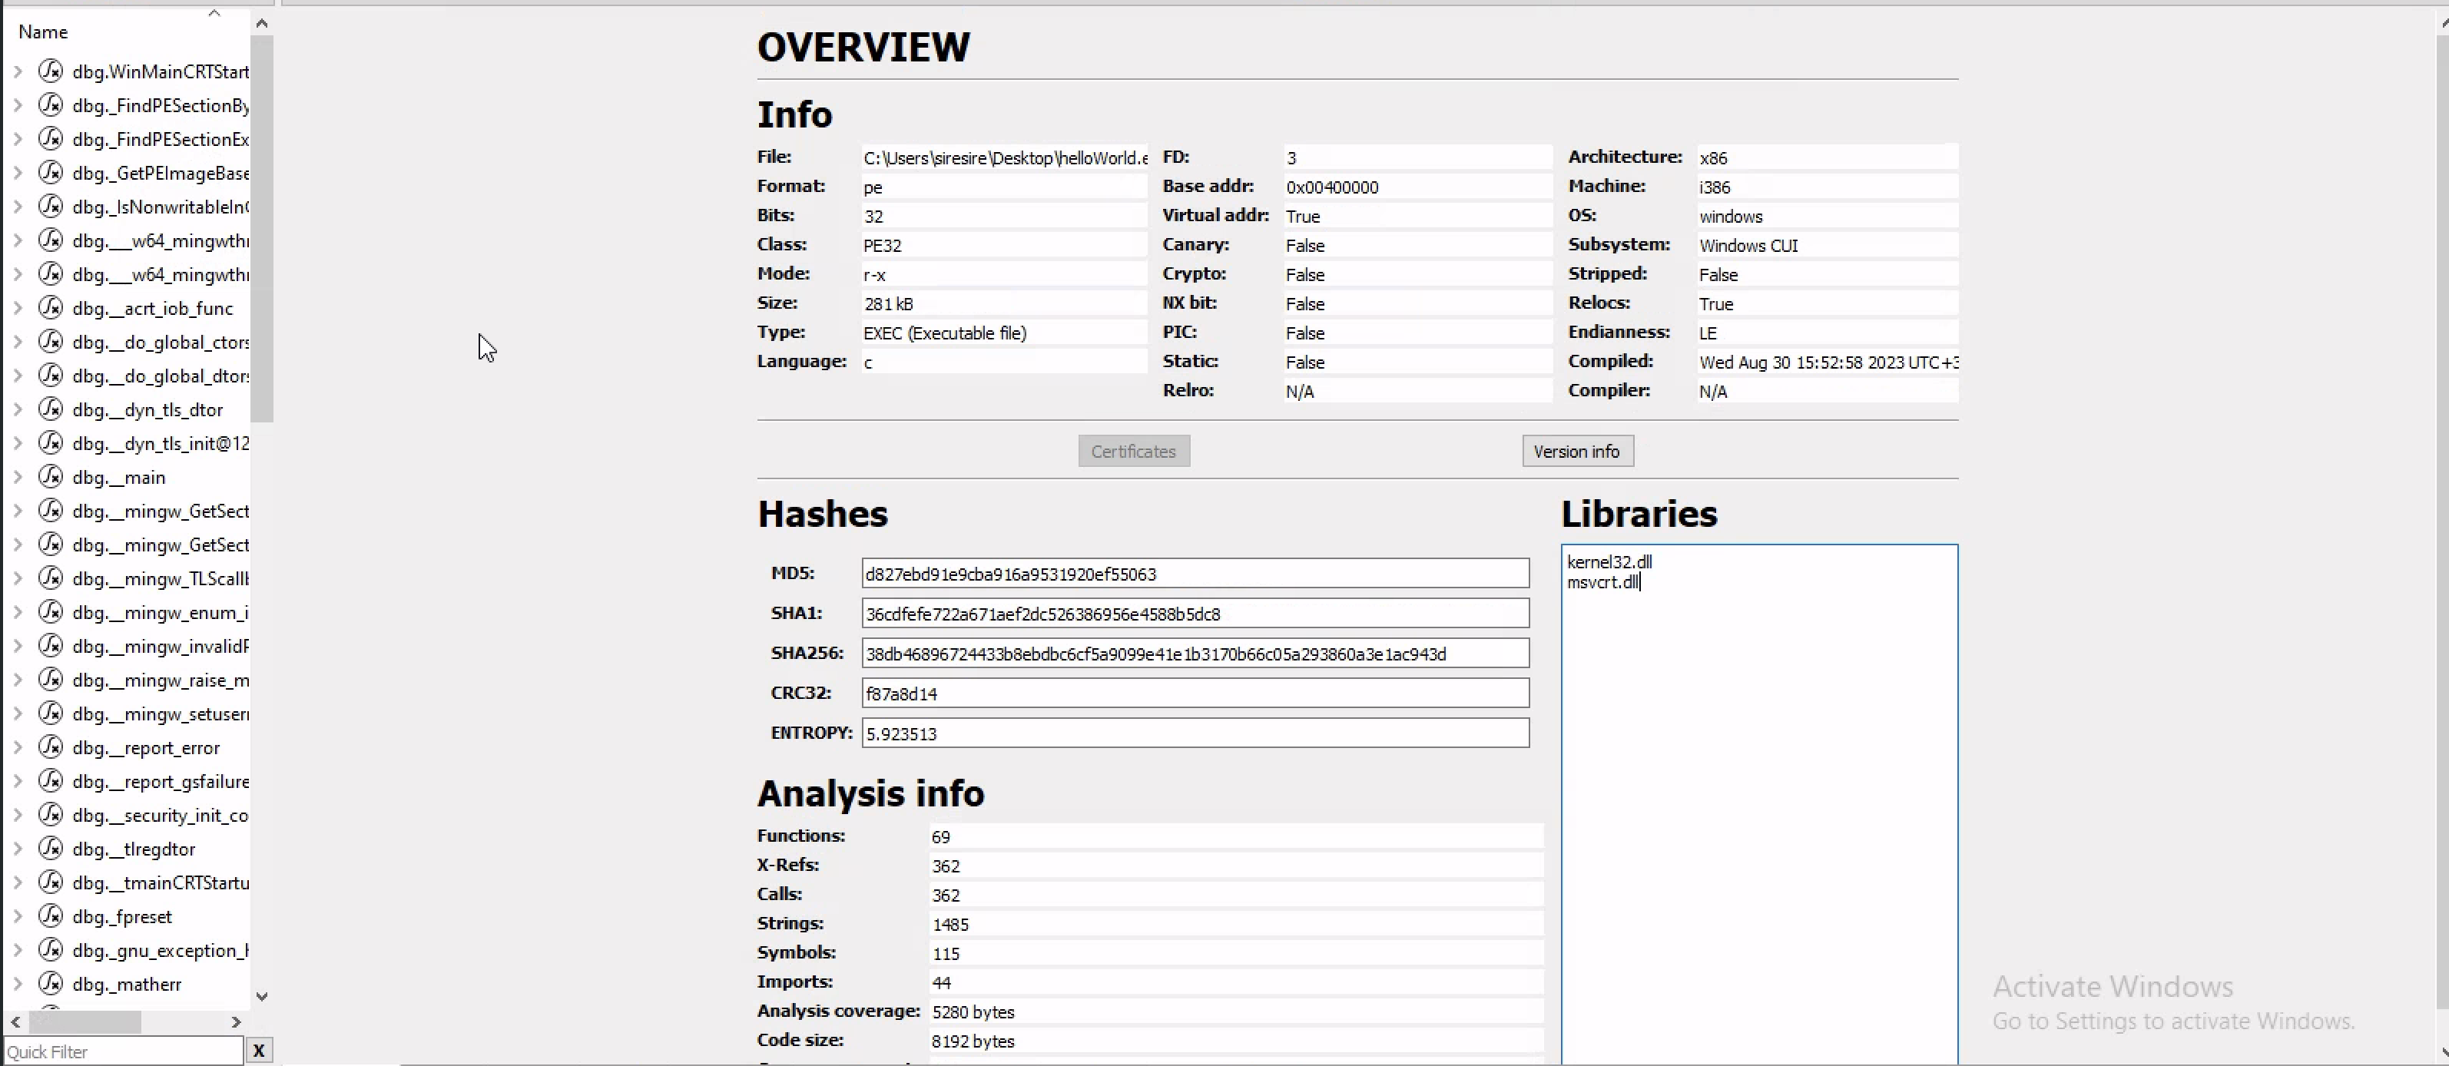Expand the dbg.__acrt_iob_func node
Screen dimensions: 2449x1066
[17, 308]
